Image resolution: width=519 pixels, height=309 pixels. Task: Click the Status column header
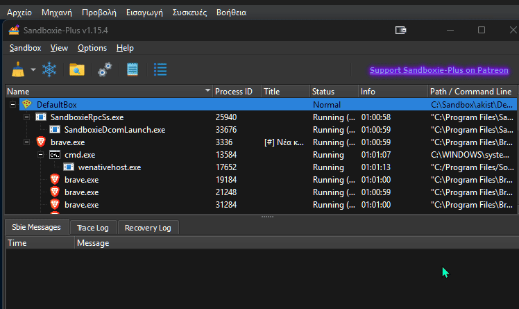pyautogui.click(x=334, y=92)
